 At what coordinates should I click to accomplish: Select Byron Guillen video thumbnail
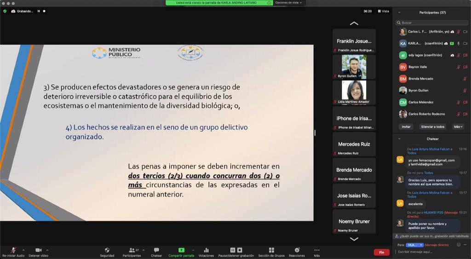click(x=354, y=67)
